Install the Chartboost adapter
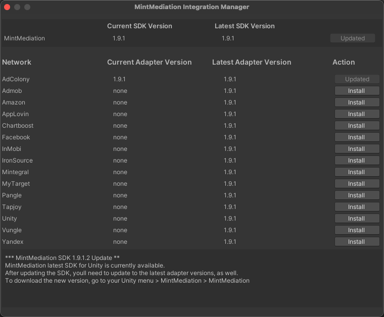The height and width of the screenshot is (317, 384). 357,126
